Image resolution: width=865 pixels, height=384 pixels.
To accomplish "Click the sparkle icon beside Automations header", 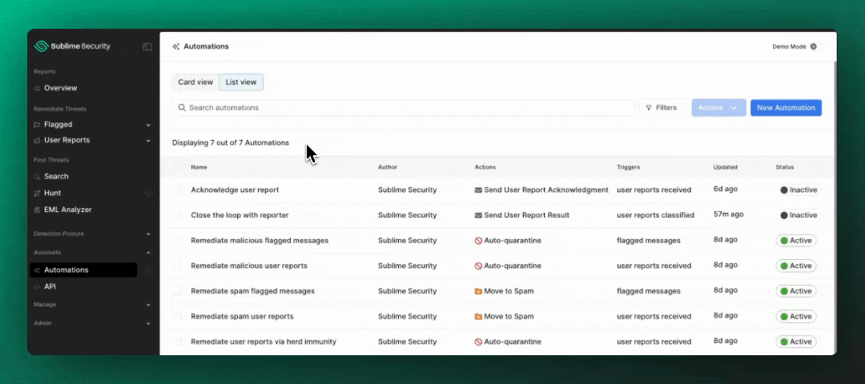I will (176, 47).
